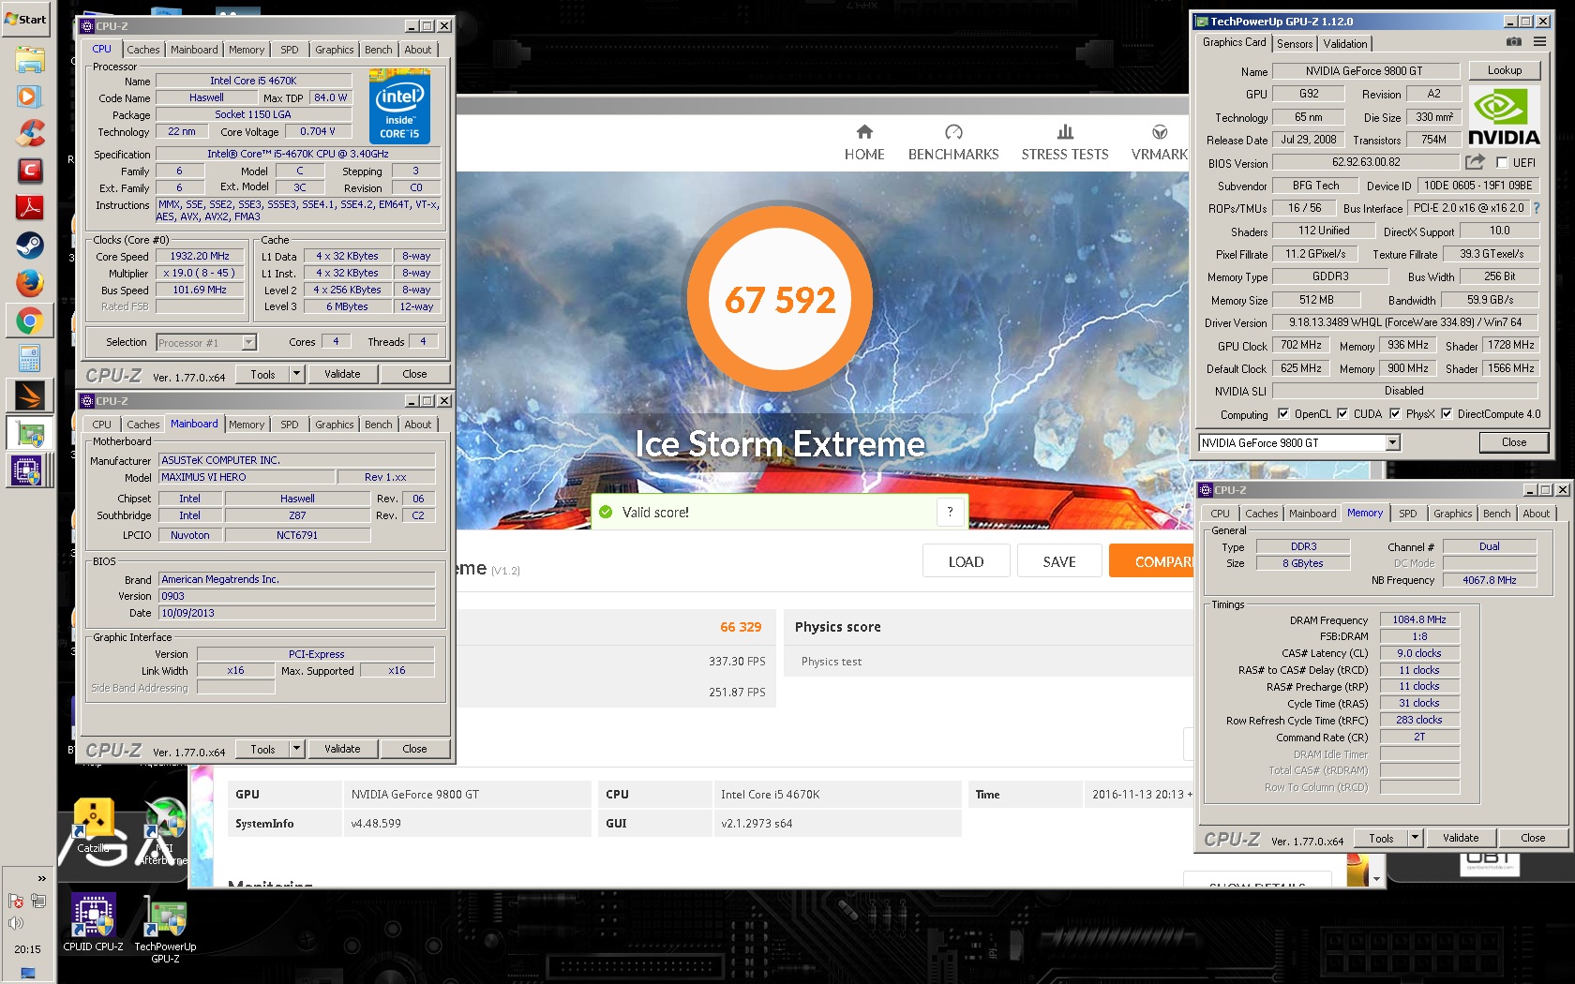Viewport: 1575px width, 984px height.
Task: Launch Firefox from the taskbar
Action: (29, 283)
